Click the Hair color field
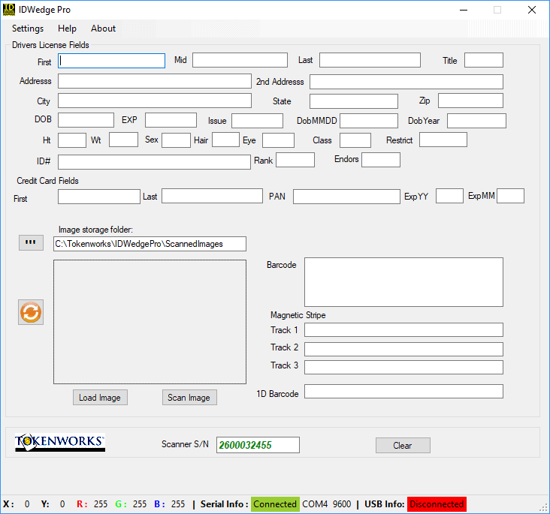The image size is (550, 514). click(225, 140)
